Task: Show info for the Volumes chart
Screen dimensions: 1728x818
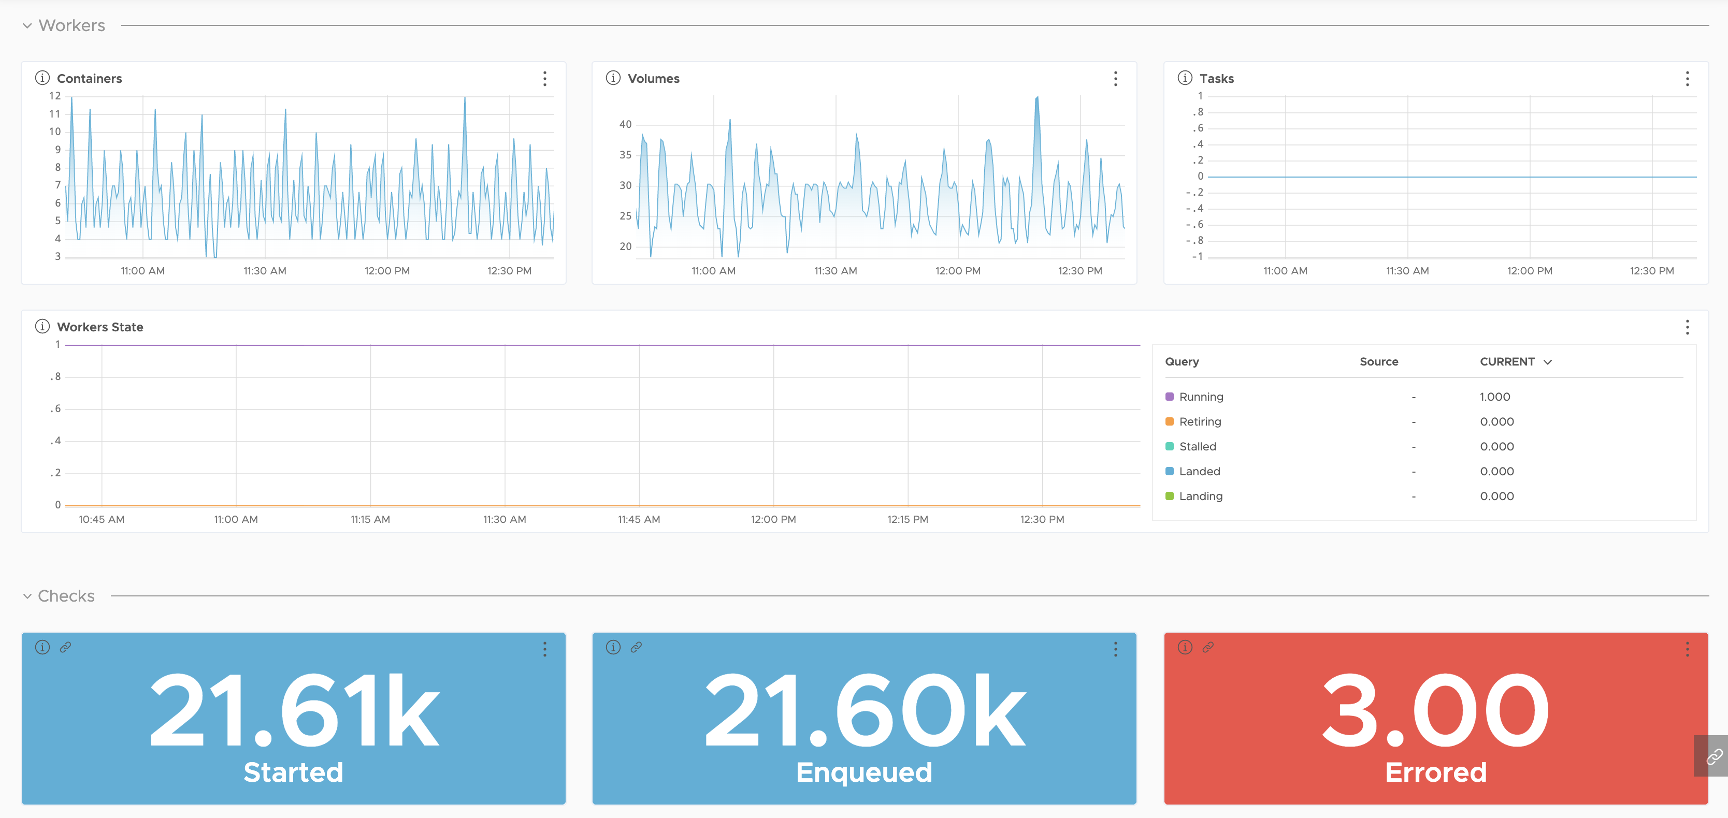Action: click(613, 78)
